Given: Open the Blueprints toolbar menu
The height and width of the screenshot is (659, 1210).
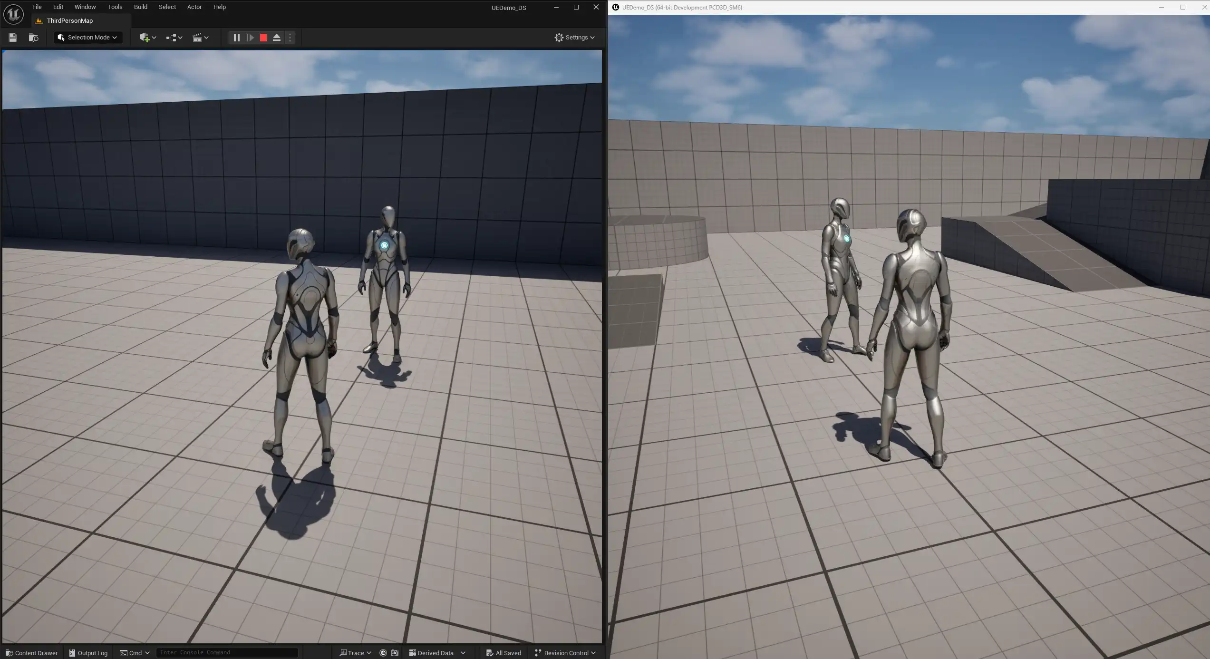Looking at the screenshot, I should [x=174, y=38].
